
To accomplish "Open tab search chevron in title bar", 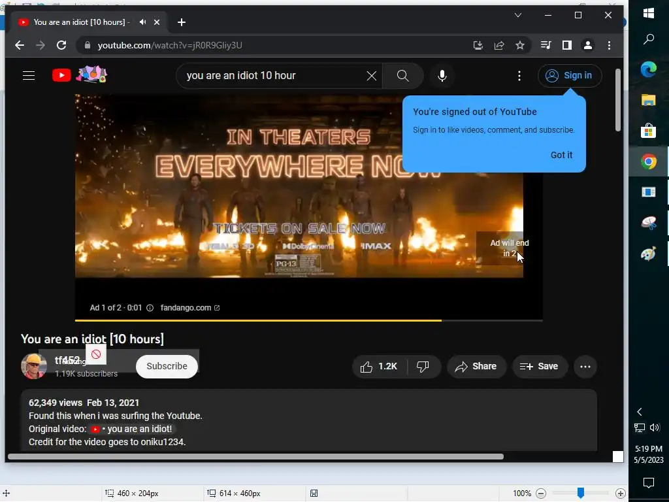I will pos(518,16).
